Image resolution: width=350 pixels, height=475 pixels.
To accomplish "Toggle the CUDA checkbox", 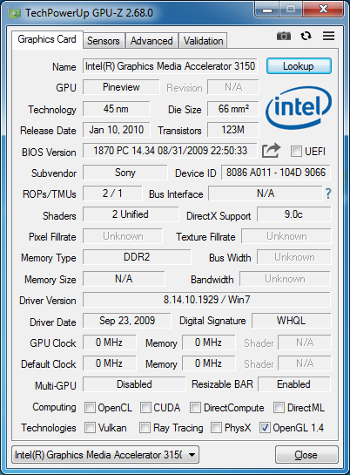I will (145, 407).
